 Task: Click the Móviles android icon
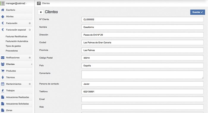(3, 17)
